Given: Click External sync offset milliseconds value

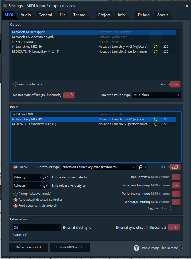Looking at the screenshot, I should pyautogui.click(x=174, y=228).
